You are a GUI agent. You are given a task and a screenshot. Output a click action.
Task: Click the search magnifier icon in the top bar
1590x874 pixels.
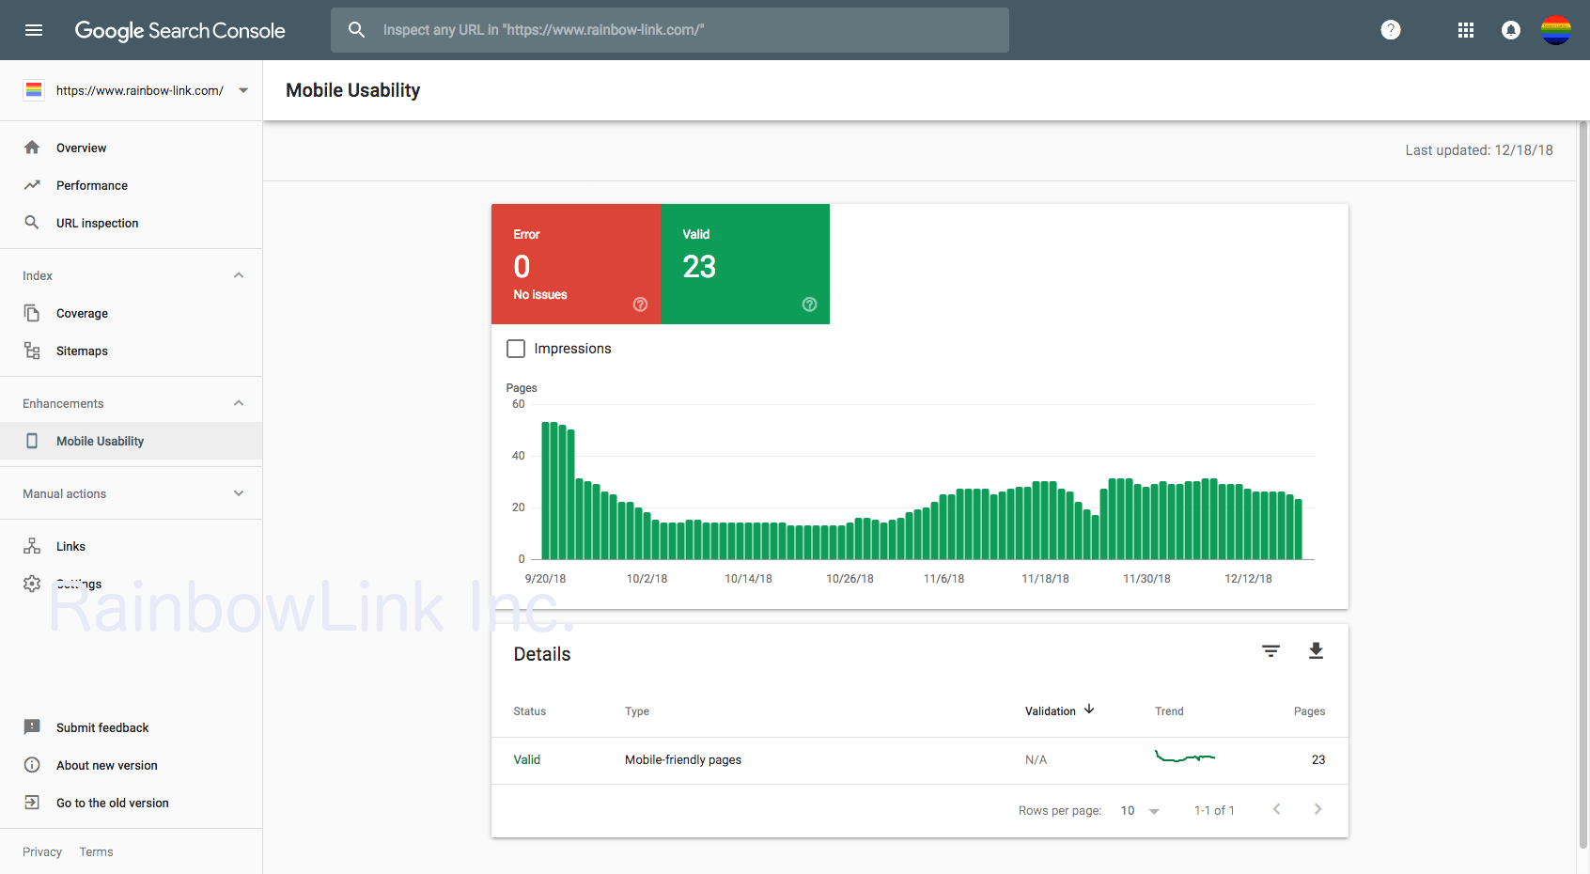(356, 30)
